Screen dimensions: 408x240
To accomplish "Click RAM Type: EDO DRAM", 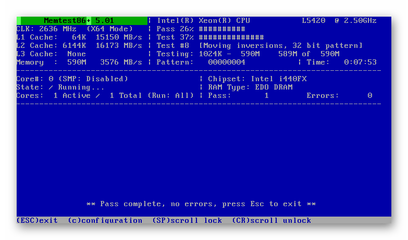I will pos(250,87).
